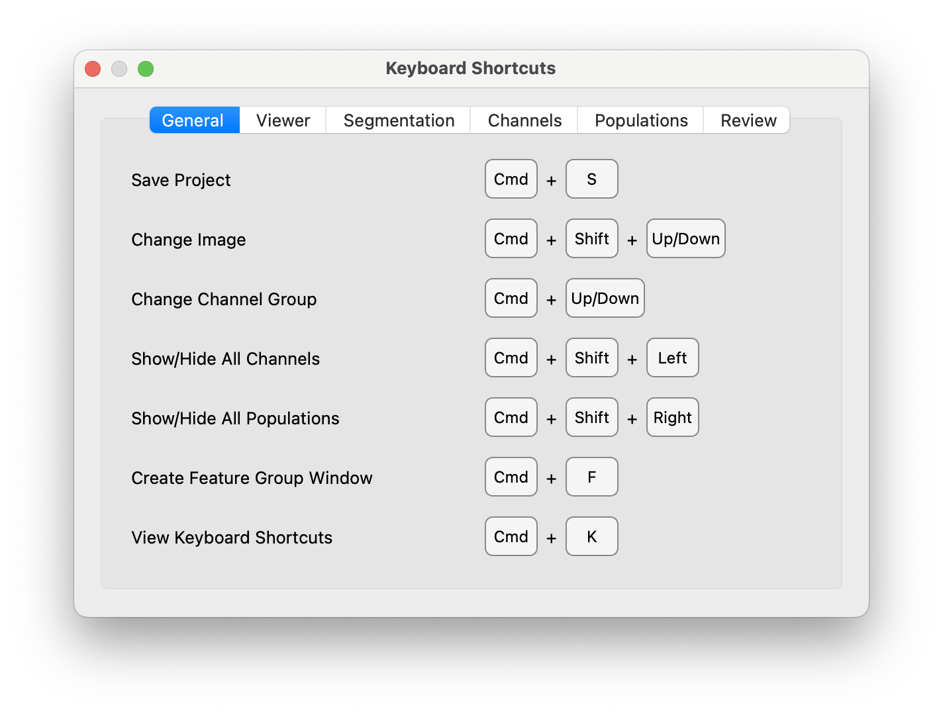Click the Left key in Show/Hide All Channels
This screenshot has height=715, width=943.
(x=672, y=358)
